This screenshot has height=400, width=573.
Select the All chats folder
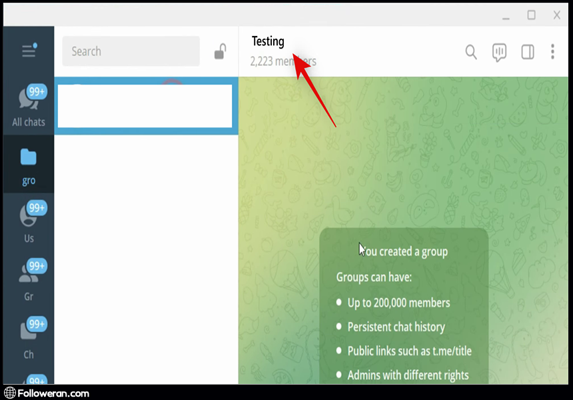pyautogui.click(x=29, y=107)
